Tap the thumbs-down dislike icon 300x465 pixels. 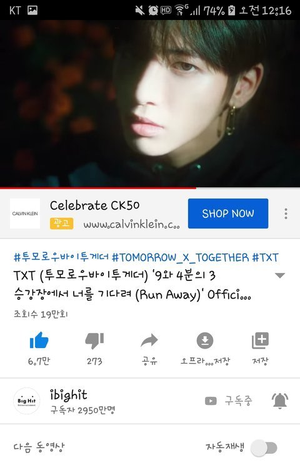pos(94,340)
